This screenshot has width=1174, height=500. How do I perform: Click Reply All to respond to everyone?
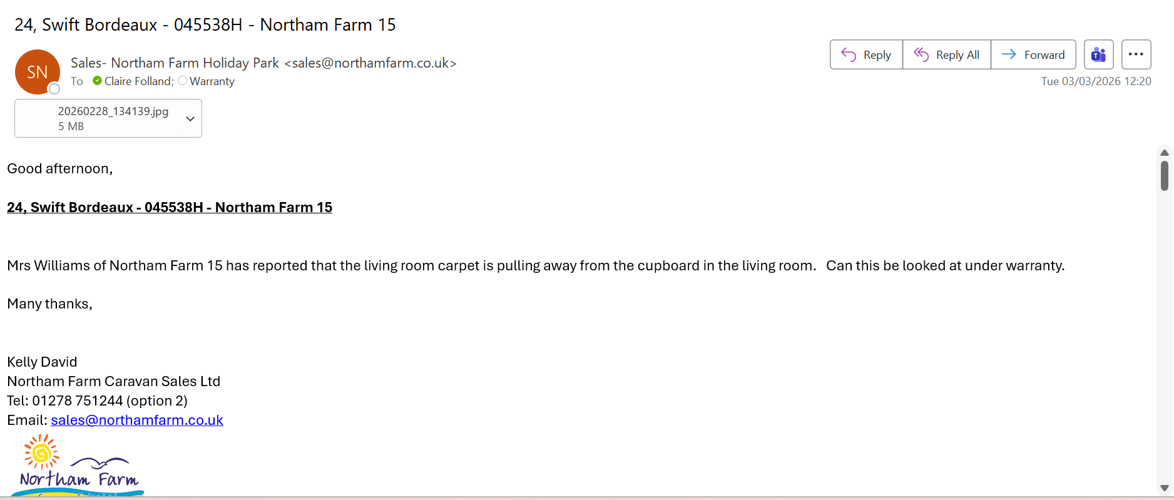coord(946,55)
